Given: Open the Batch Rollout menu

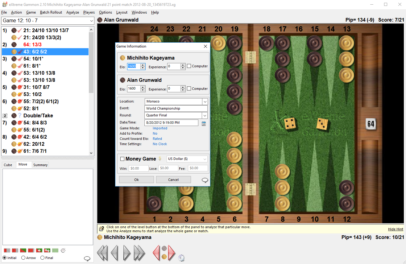Looking at the screenshot, I should click(51, 12).
